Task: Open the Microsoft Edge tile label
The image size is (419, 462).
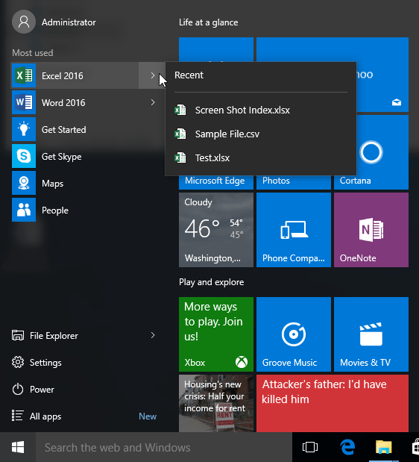Action: 215,181
